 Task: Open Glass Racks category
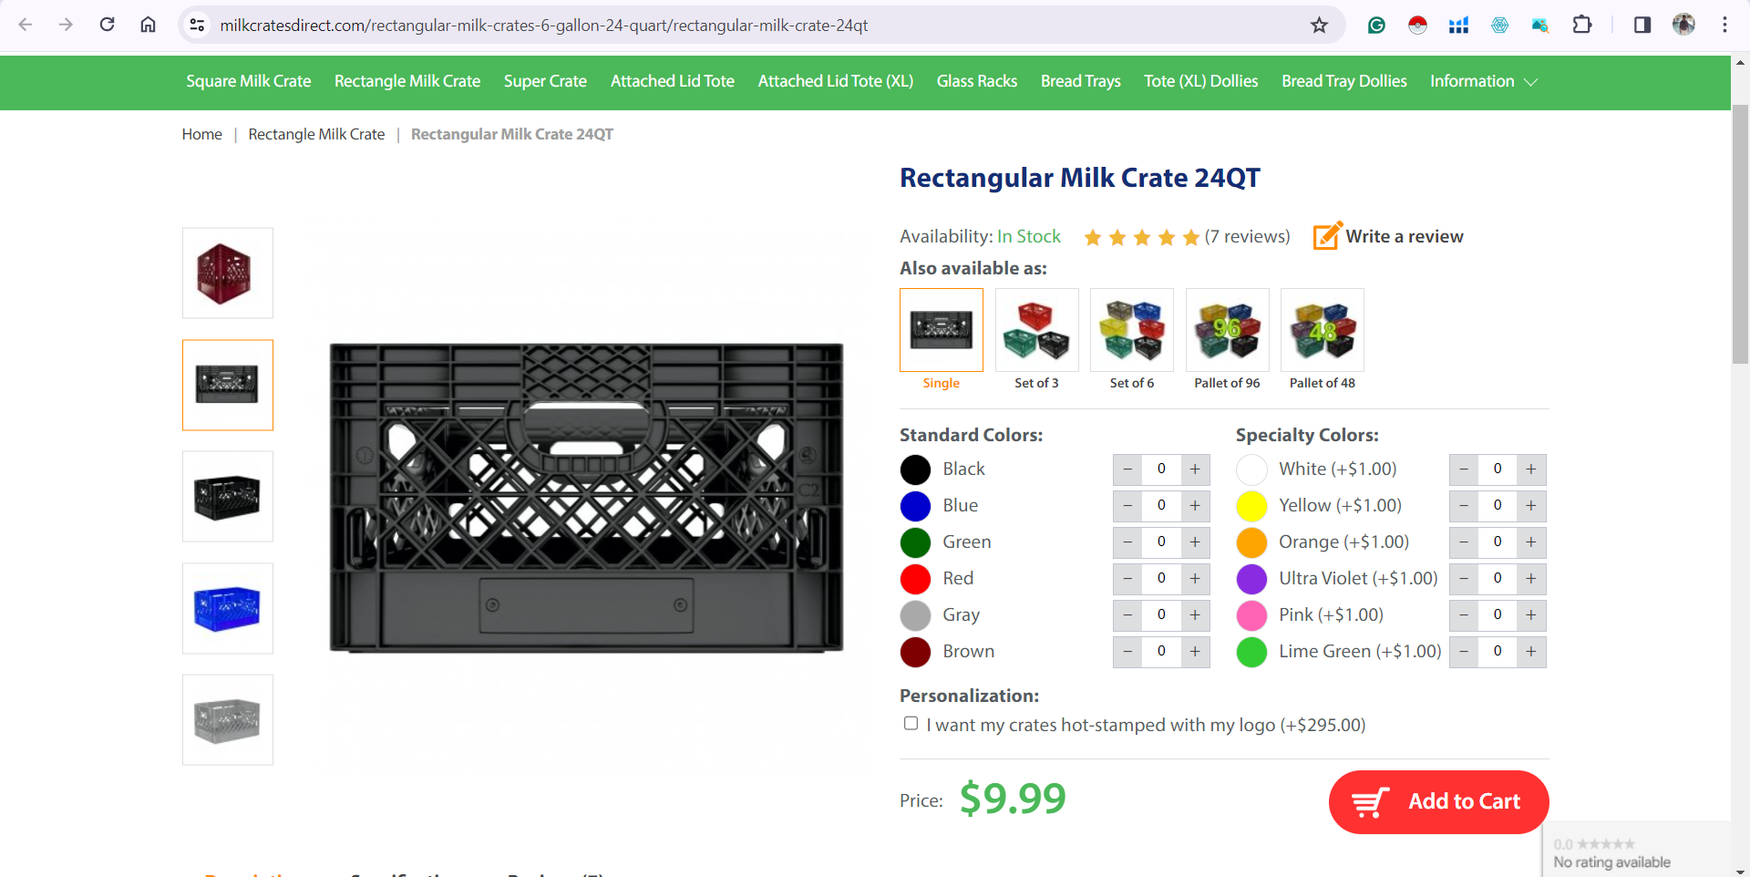click(977, 81)
